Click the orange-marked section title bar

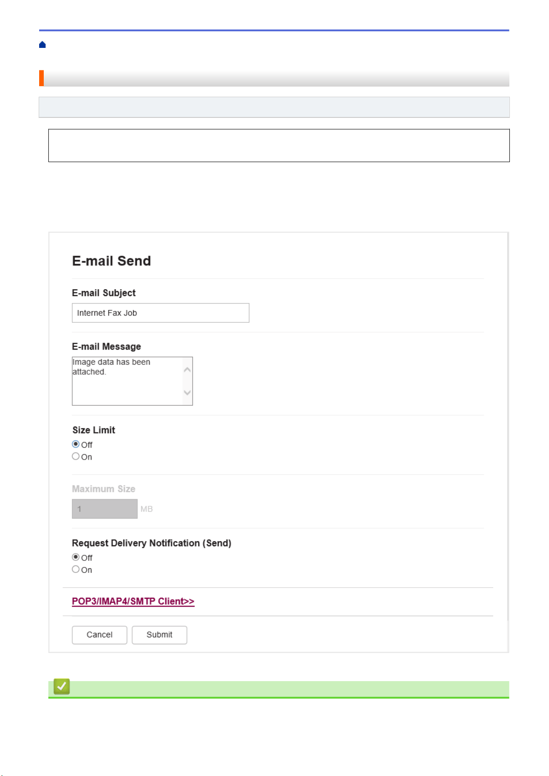pos(274,78)
